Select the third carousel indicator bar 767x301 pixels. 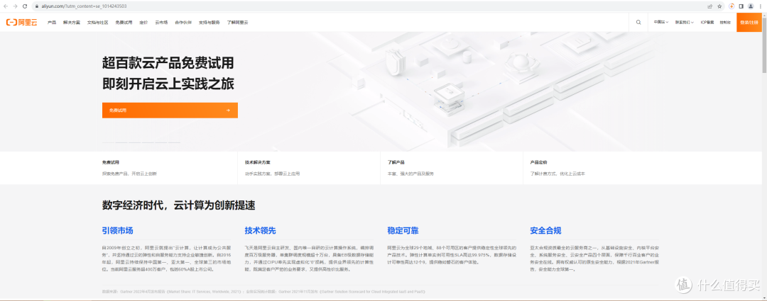point(134,142)
